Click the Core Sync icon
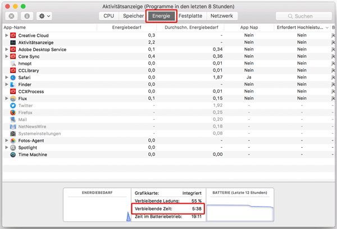The width and height of the screenshot is (337, 229). click(13, 57)
